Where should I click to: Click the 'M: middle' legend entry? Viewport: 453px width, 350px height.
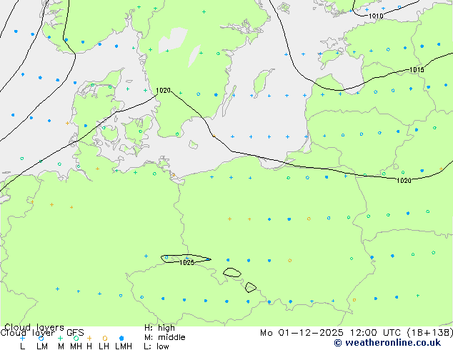point(164,337)
